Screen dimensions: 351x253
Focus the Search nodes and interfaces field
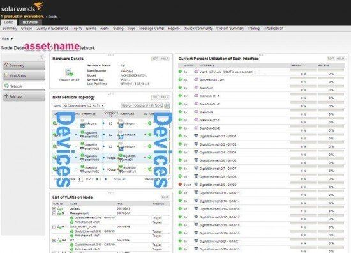coord(142,105)
